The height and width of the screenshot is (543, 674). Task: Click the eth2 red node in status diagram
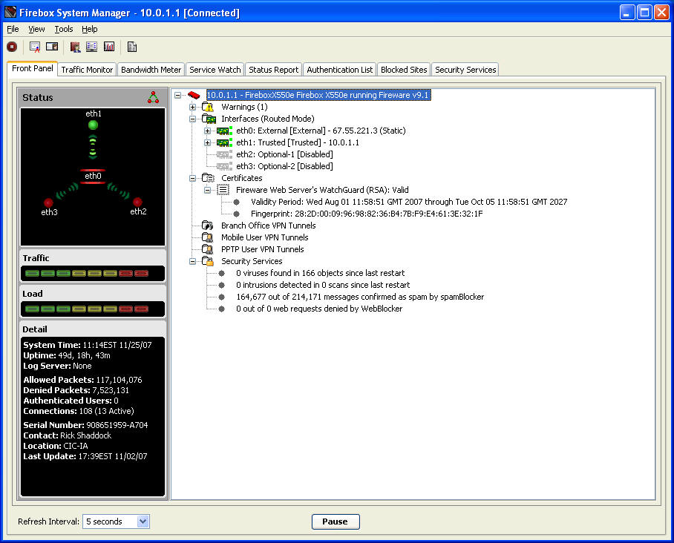[137, 202]
